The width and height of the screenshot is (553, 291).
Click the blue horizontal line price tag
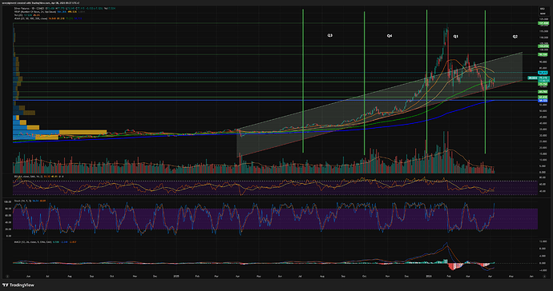[x=543, y=101]
